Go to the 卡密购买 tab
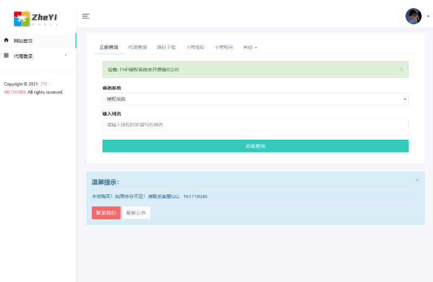 point(224,48)
